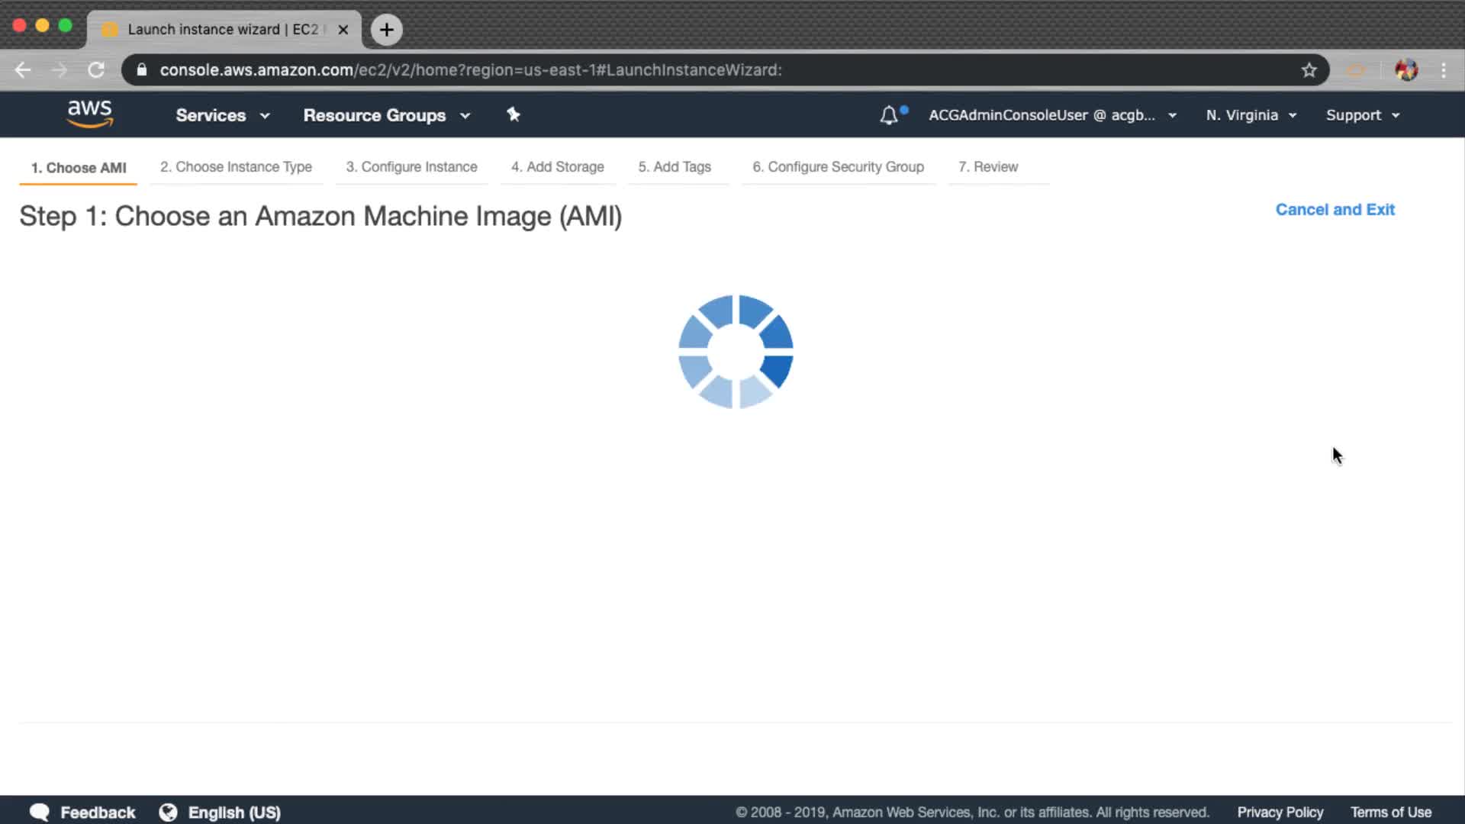Click the browser reload icon

click(x=96, y=70)
